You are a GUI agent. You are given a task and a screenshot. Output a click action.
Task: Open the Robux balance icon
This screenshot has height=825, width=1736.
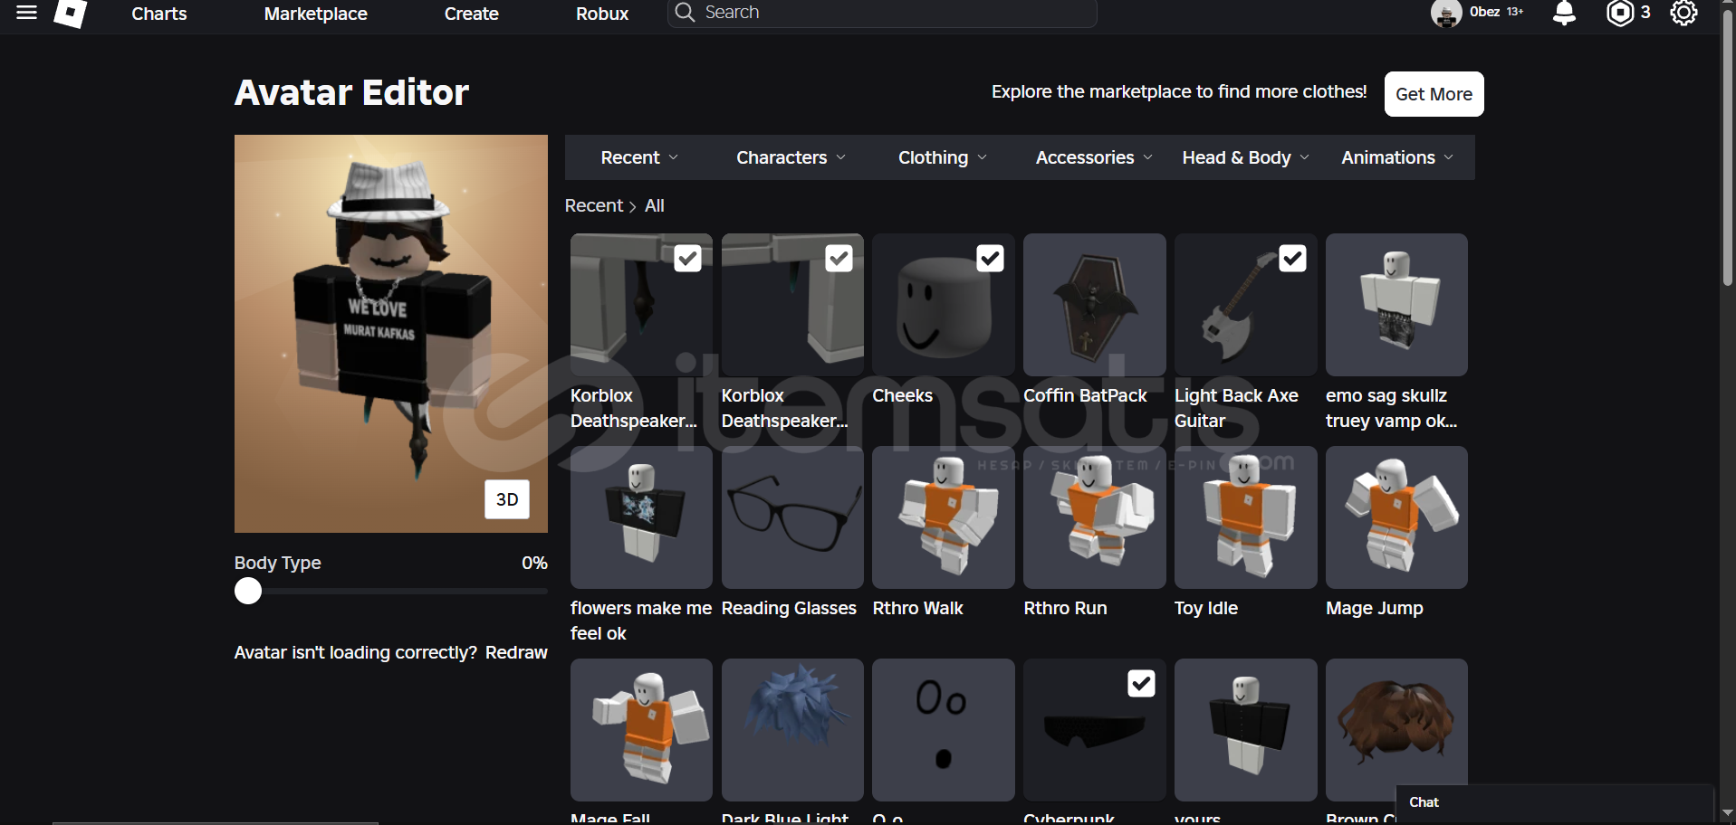tap(1619, 13)
